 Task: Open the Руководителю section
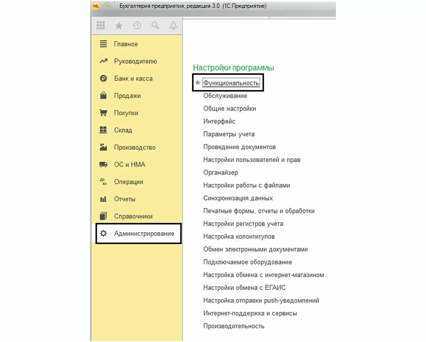137,61
